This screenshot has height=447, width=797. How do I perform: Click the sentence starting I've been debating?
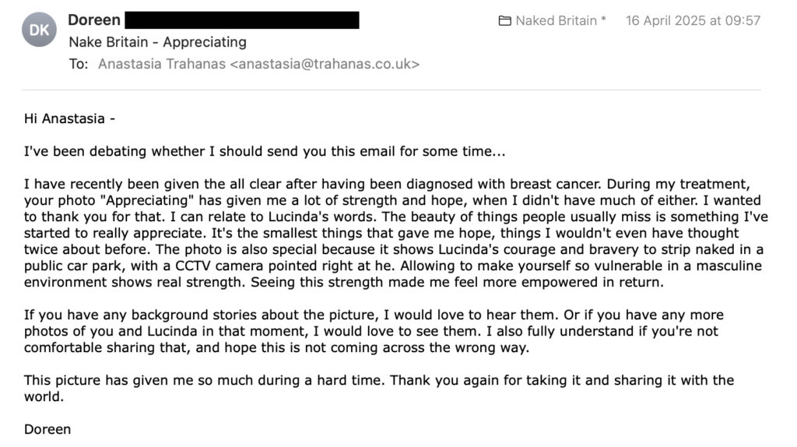(265, 152)
